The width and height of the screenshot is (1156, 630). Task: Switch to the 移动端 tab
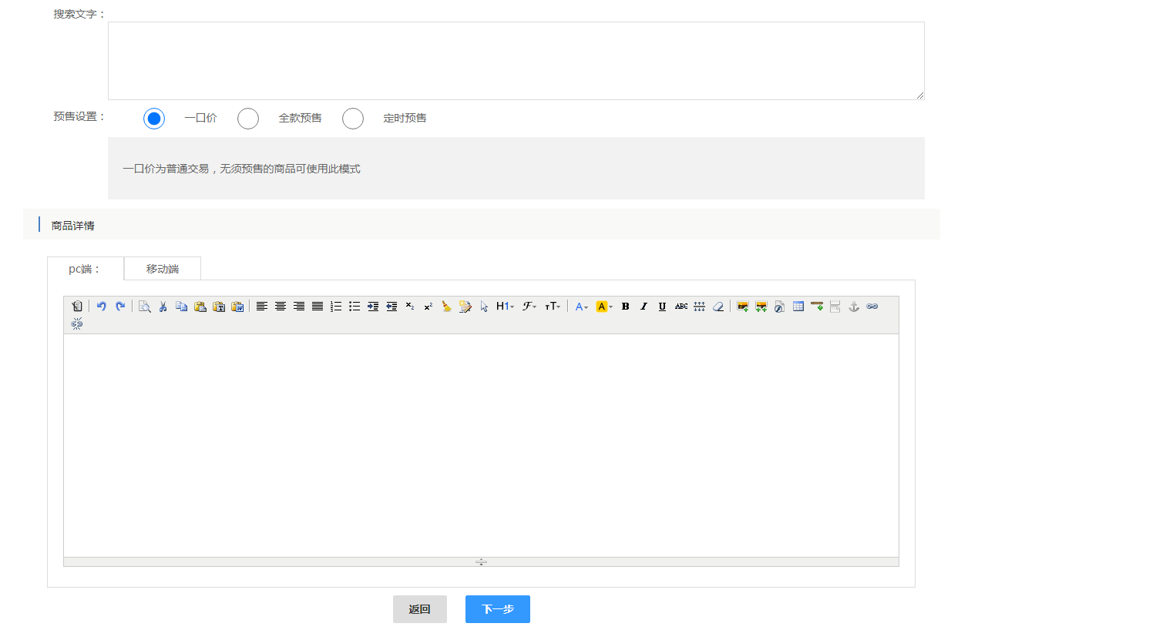click(163, 269)
